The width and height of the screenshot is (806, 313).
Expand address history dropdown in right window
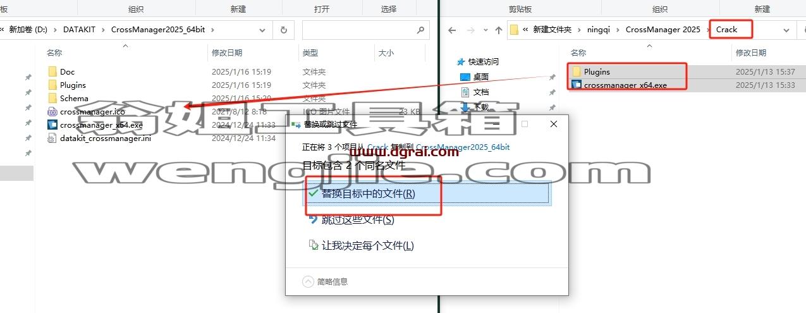[x=786, y=30]
